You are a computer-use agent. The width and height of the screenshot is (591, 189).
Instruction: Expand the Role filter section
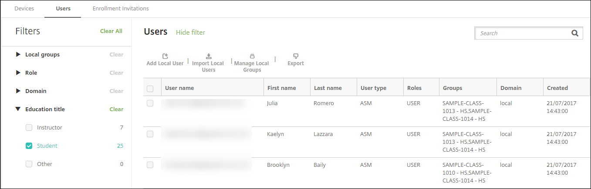click(x=18, y=73)
